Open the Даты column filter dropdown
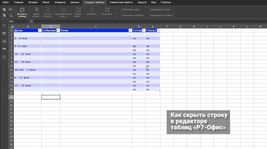Image resolution: width=267 pixels, height=149 pixels. [x=40, y=30]
